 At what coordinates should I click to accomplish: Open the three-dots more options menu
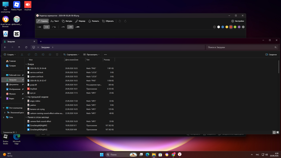coord(105,55)
